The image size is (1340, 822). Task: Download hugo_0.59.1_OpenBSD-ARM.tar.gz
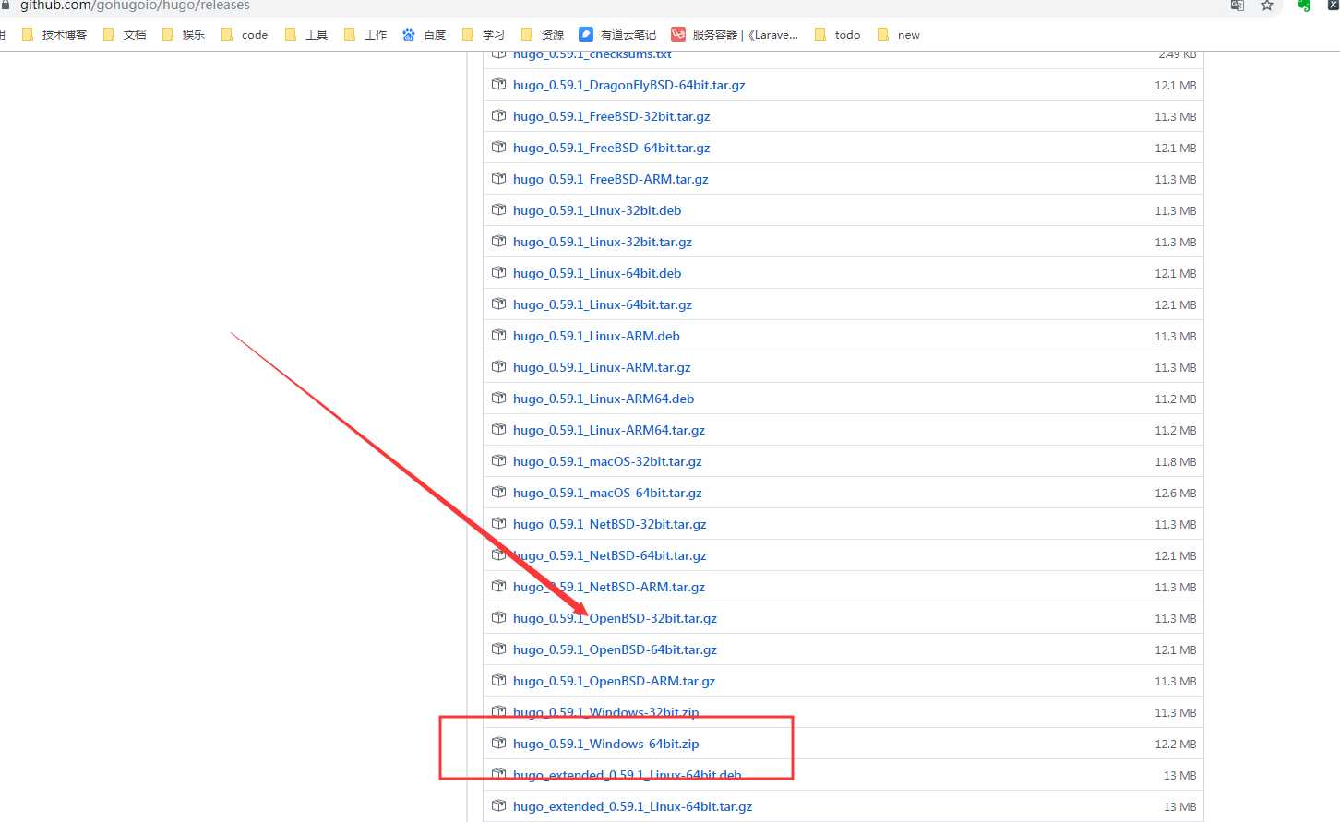coord(614,681)
